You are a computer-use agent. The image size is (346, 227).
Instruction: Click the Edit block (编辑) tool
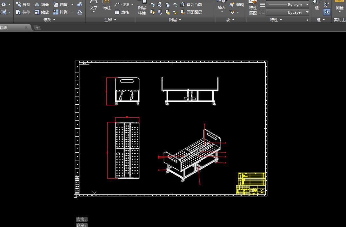coord(237,4)
